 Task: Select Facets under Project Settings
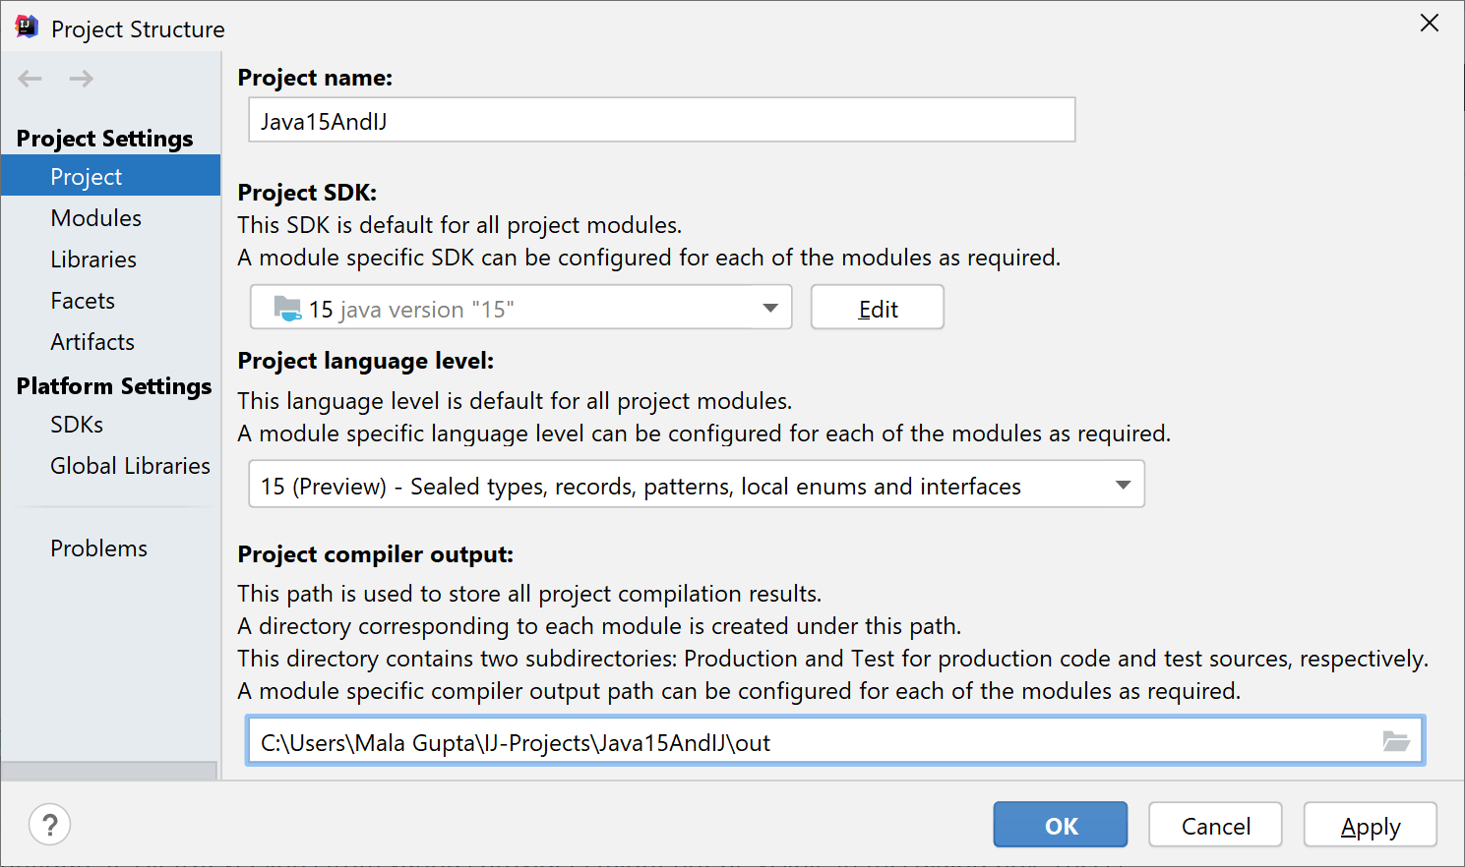pos(83,300)
